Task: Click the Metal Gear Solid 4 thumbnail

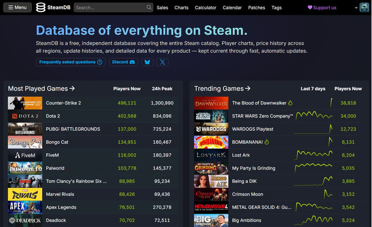Action: click(211, 207)
